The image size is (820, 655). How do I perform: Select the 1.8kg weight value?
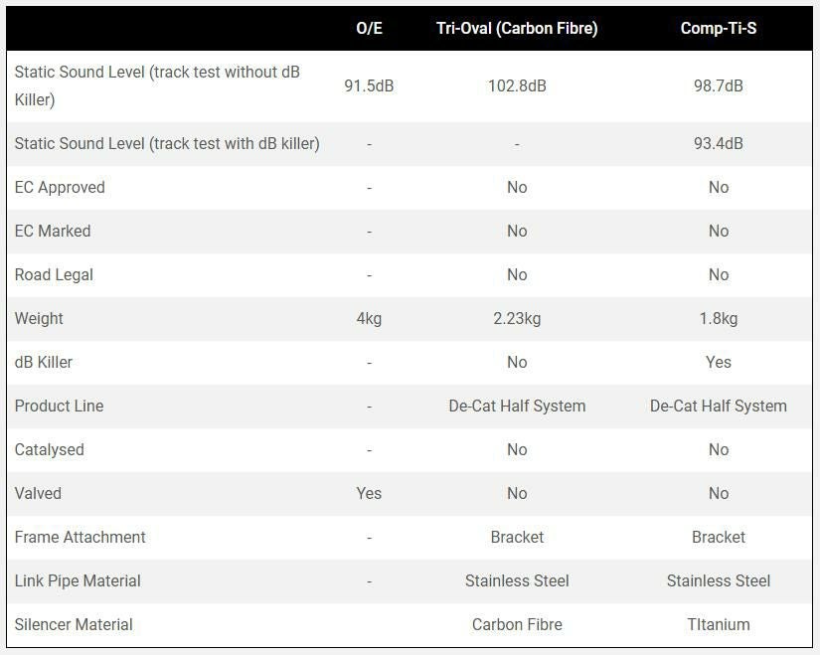pyautogui.click(x=718, y=318)
